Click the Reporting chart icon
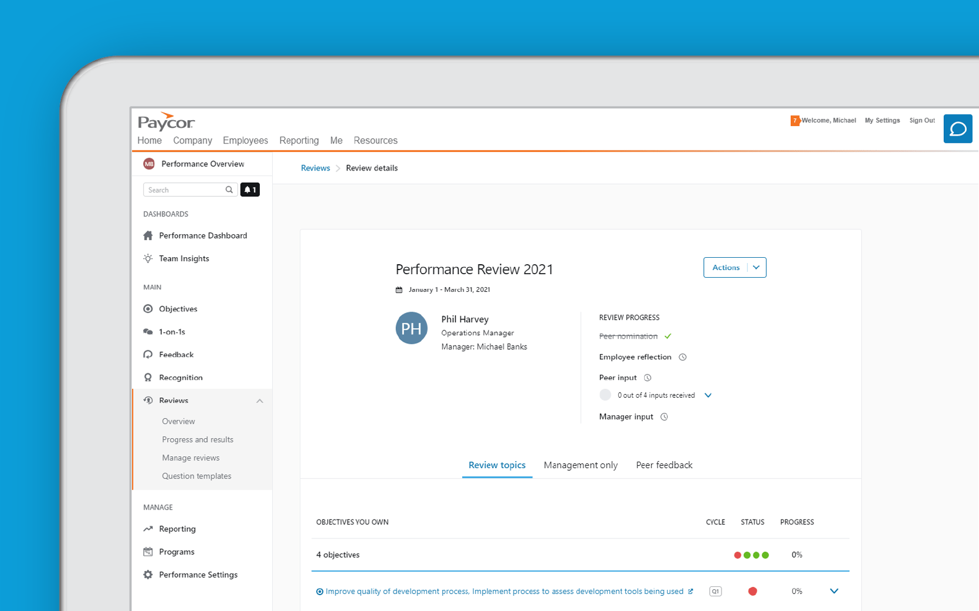 148,528
